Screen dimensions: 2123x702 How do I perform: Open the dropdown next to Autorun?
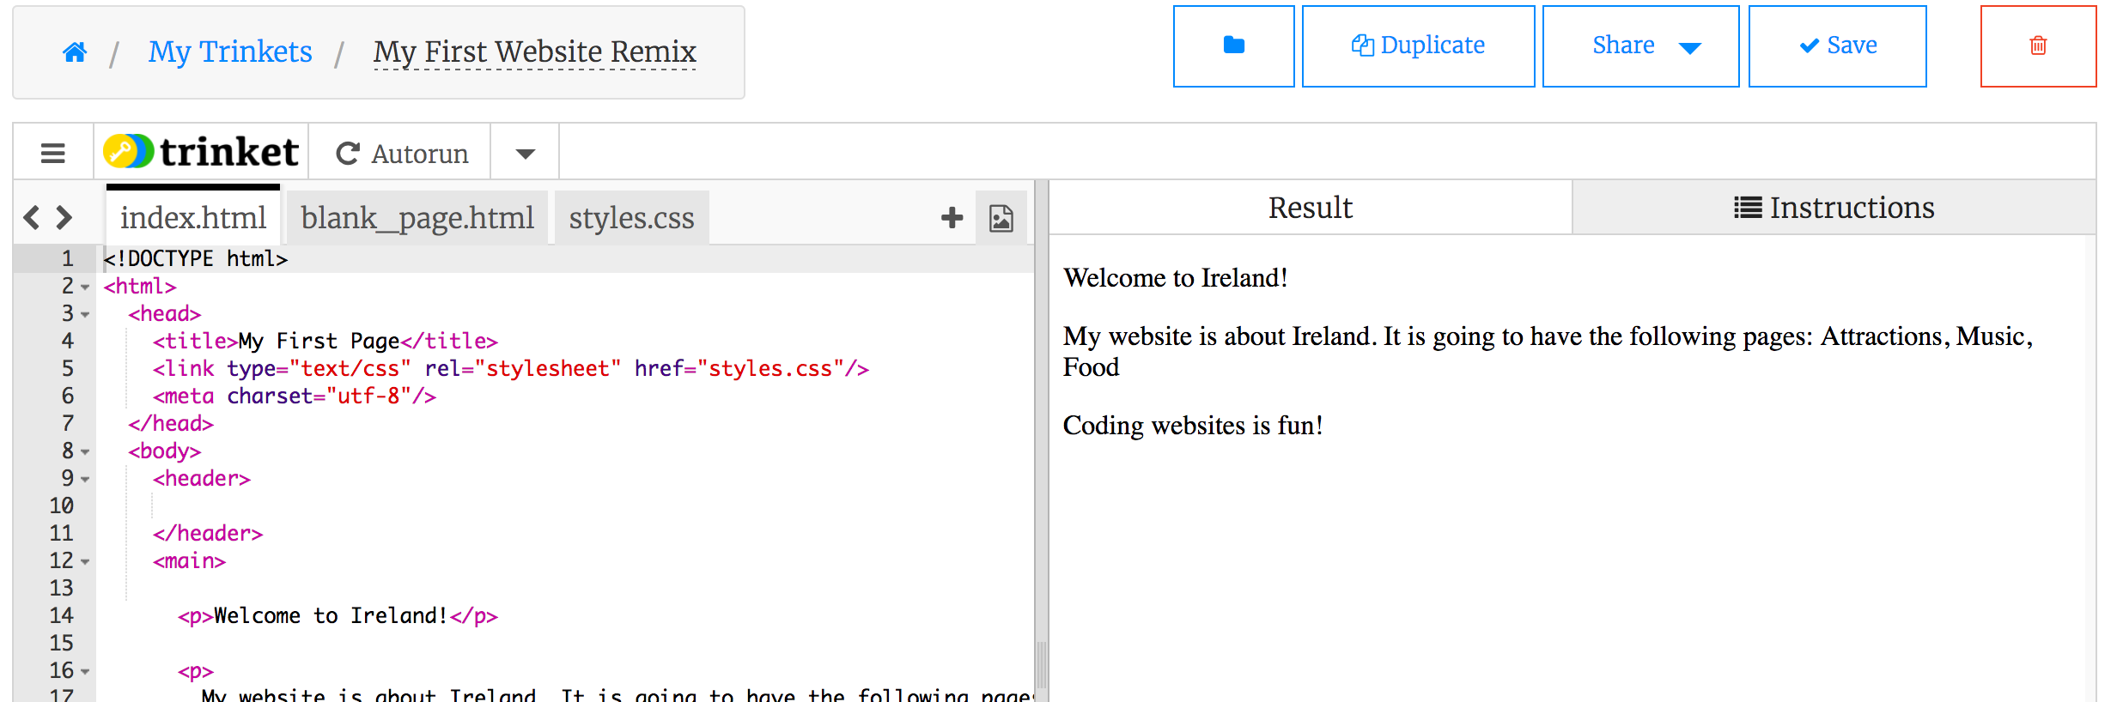[525, 154]
